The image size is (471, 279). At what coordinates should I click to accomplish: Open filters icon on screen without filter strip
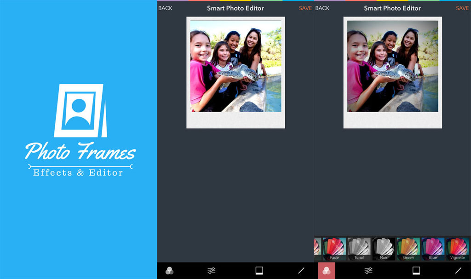click(169, 271)
